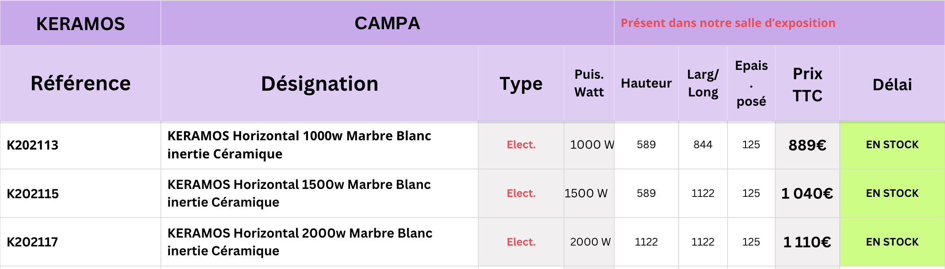Open the KERAMOS Horizontal 1000w Marbre Blanc designation

299,145
